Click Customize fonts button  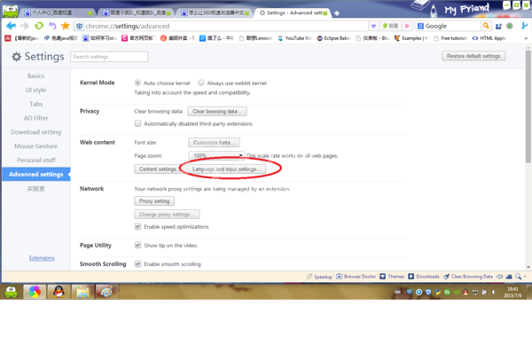[x=214, y=142]
